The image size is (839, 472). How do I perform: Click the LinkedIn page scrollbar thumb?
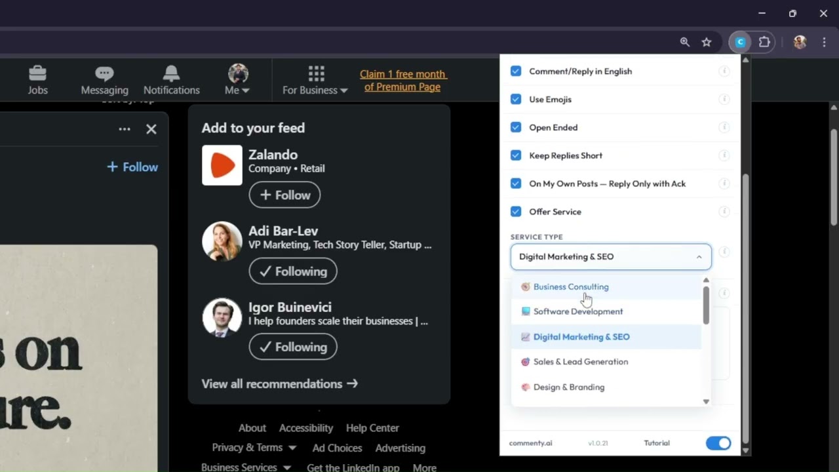coord(834,176)
